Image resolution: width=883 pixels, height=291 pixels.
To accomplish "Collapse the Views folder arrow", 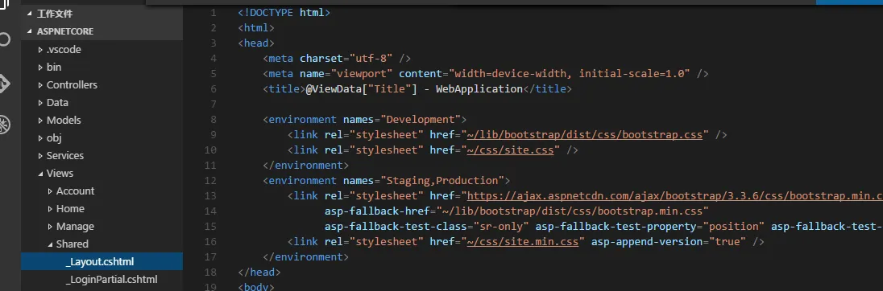I will (40, 174).
